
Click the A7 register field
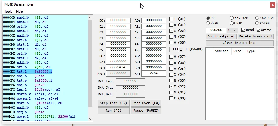click(x=154, y=62)
